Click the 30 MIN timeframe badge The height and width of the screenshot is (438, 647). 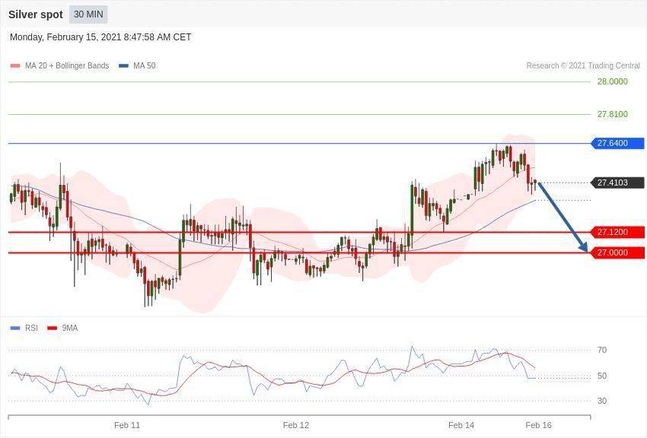[88, 14]
